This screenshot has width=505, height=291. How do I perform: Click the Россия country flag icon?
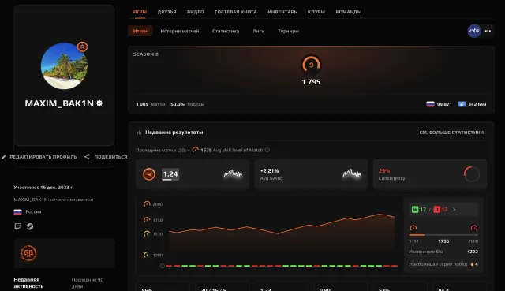pos(17,212)
